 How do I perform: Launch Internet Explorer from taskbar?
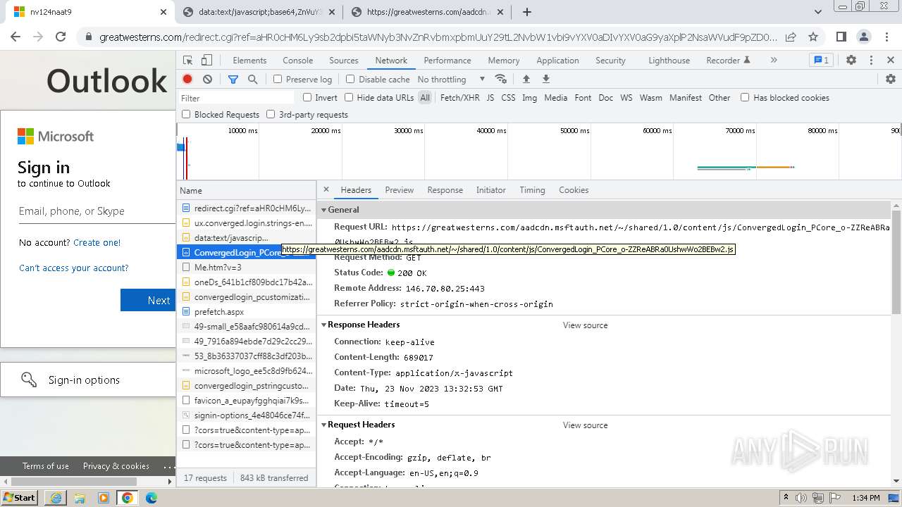pyautogui.click(x=56, y=498)
